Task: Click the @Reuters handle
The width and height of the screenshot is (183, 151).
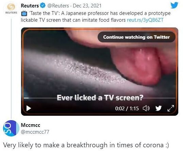Action: [58, 6]
